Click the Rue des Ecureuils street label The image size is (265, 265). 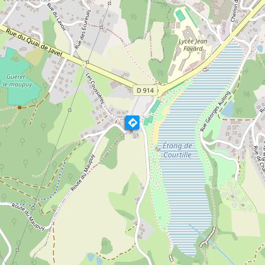83,30
